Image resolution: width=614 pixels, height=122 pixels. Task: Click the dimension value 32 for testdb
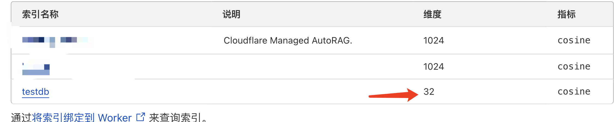(429, 92)
